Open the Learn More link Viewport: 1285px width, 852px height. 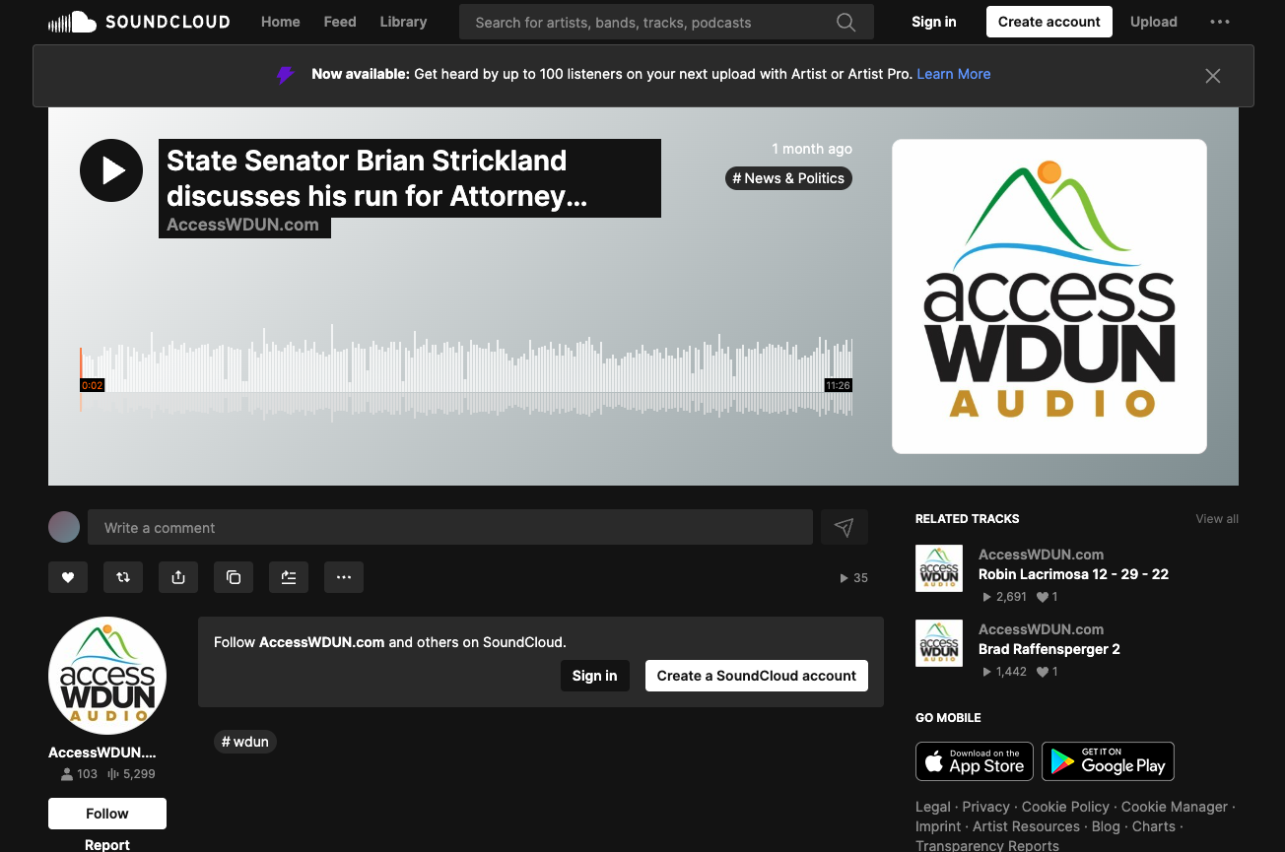click(x=954, y=74)
